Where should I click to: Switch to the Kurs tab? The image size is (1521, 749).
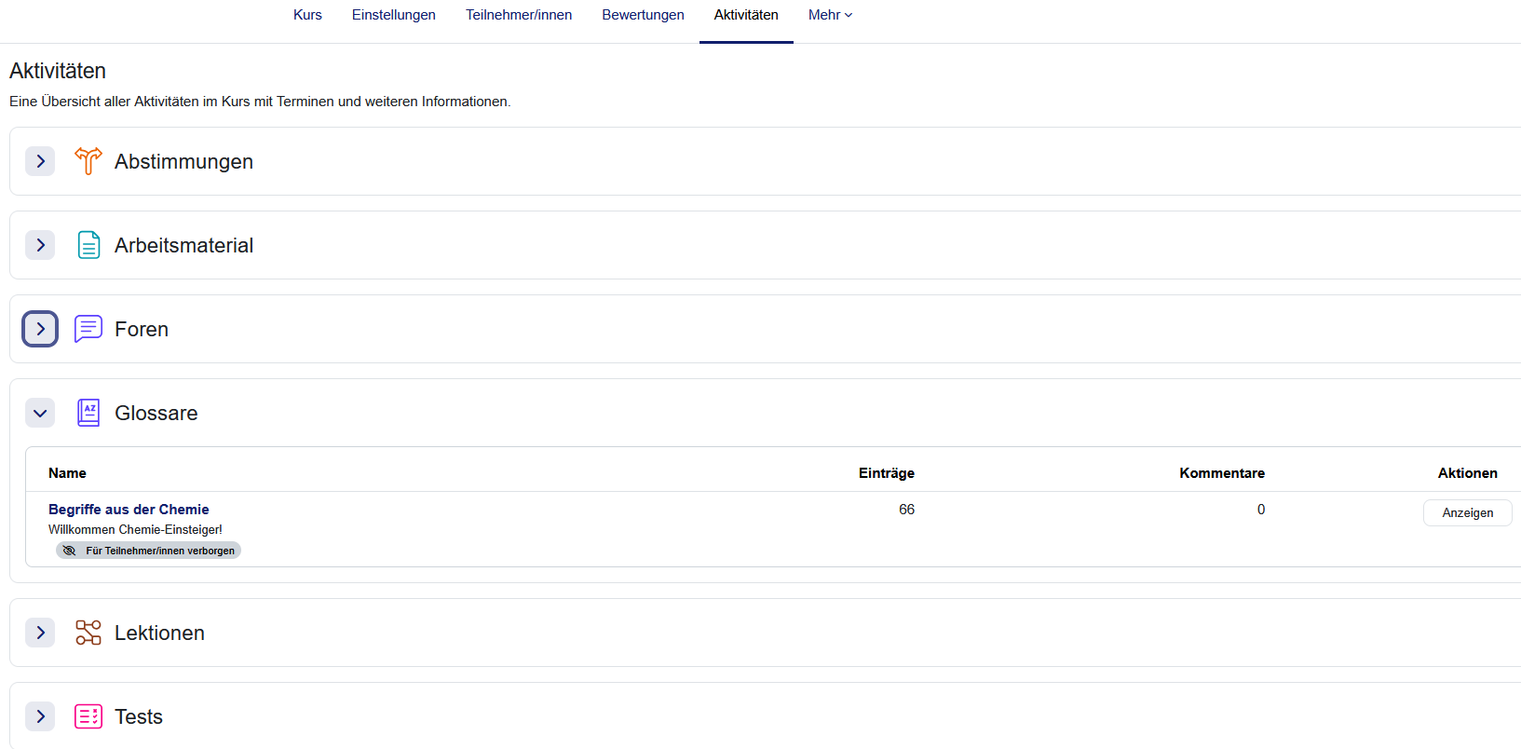click(x=307, y=15)
